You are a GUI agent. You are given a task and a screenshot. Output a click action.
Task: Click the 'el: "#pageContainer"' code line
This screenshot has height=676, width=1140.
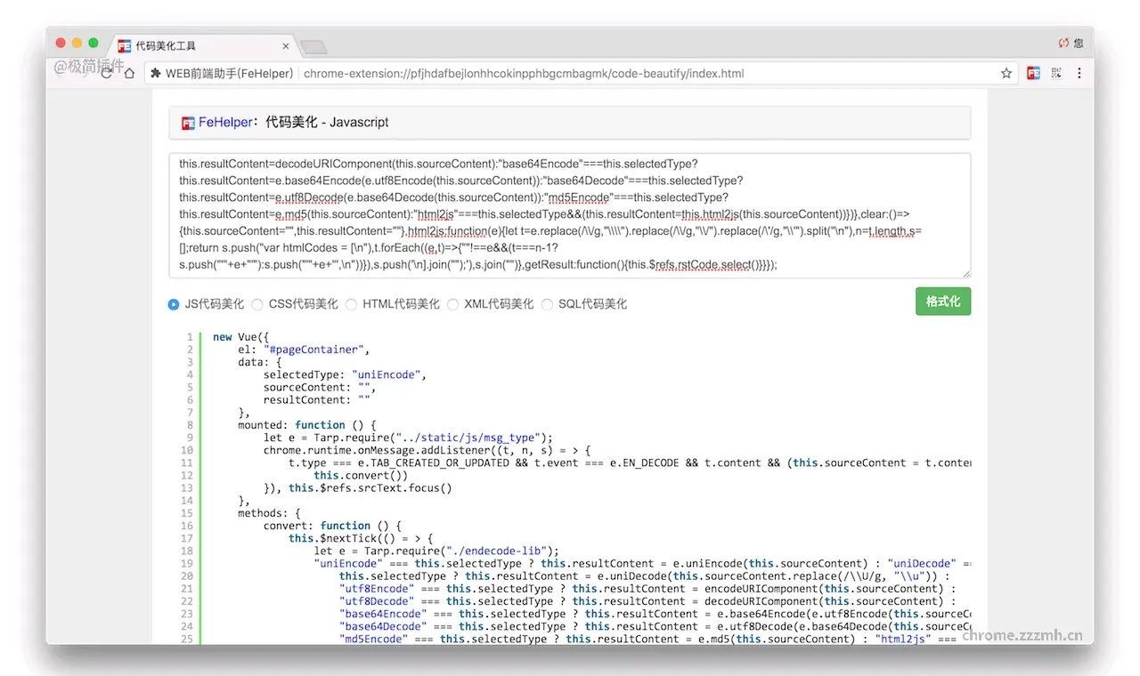[x=304, y=350]
